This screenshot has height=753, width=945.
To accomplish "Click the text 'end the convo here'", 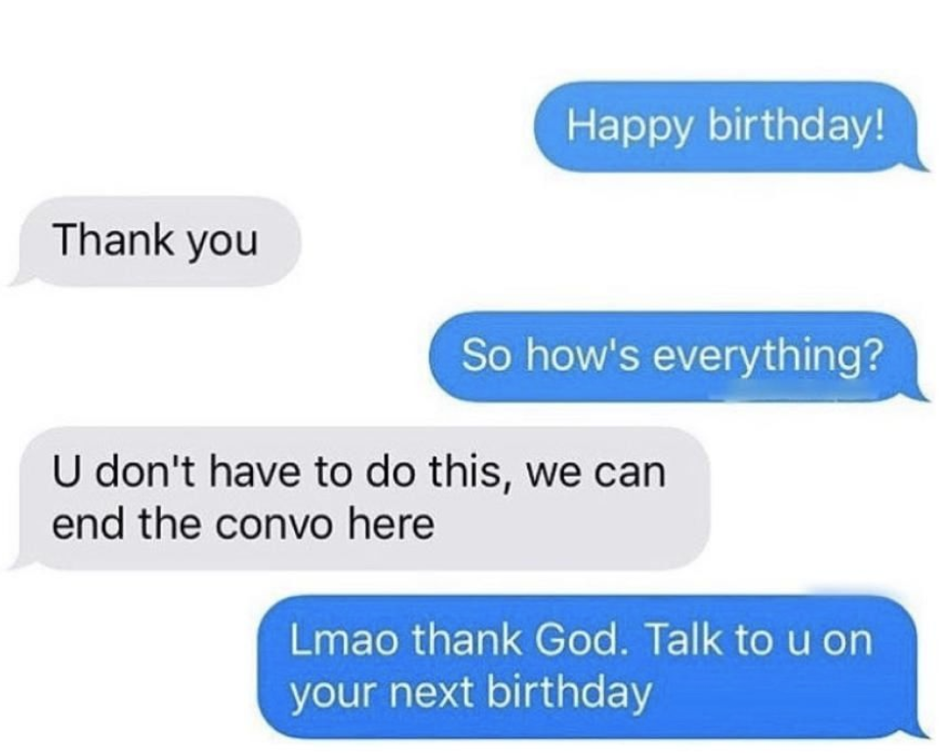I will pos(243,524).
